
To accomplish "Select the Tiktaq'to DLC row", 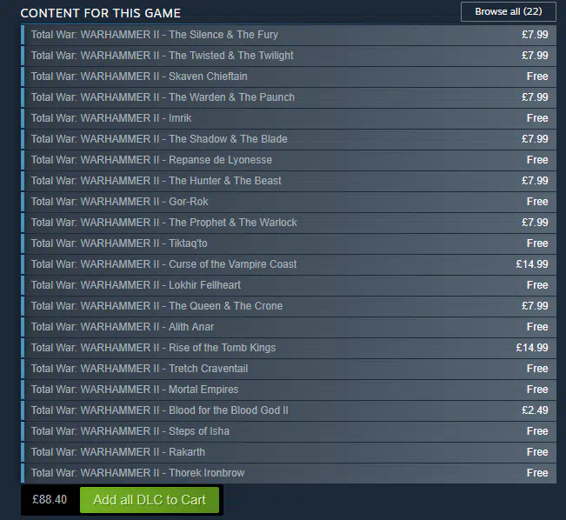I will point(289,243).
